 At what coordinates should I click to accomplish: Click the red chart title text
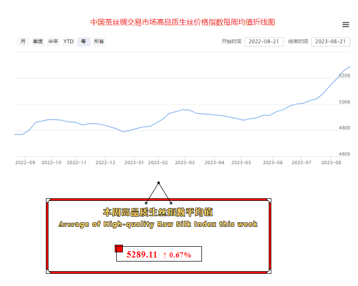click(183, 22)
